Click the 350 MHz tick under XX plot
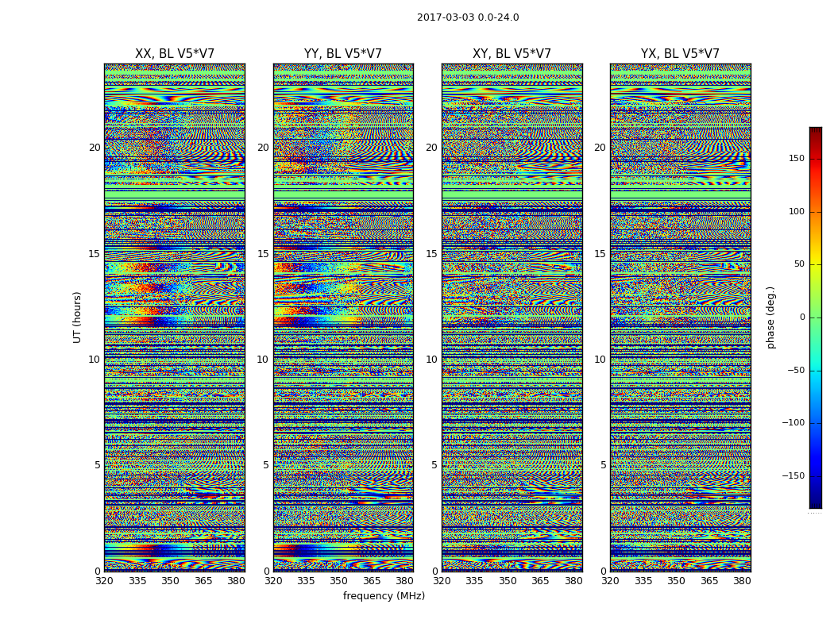Screen dimensions: 834x635 click(x=170, y=581)
